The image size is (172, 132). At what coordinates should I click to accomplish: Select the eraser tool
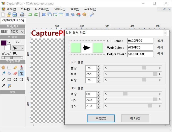(15, 73)
